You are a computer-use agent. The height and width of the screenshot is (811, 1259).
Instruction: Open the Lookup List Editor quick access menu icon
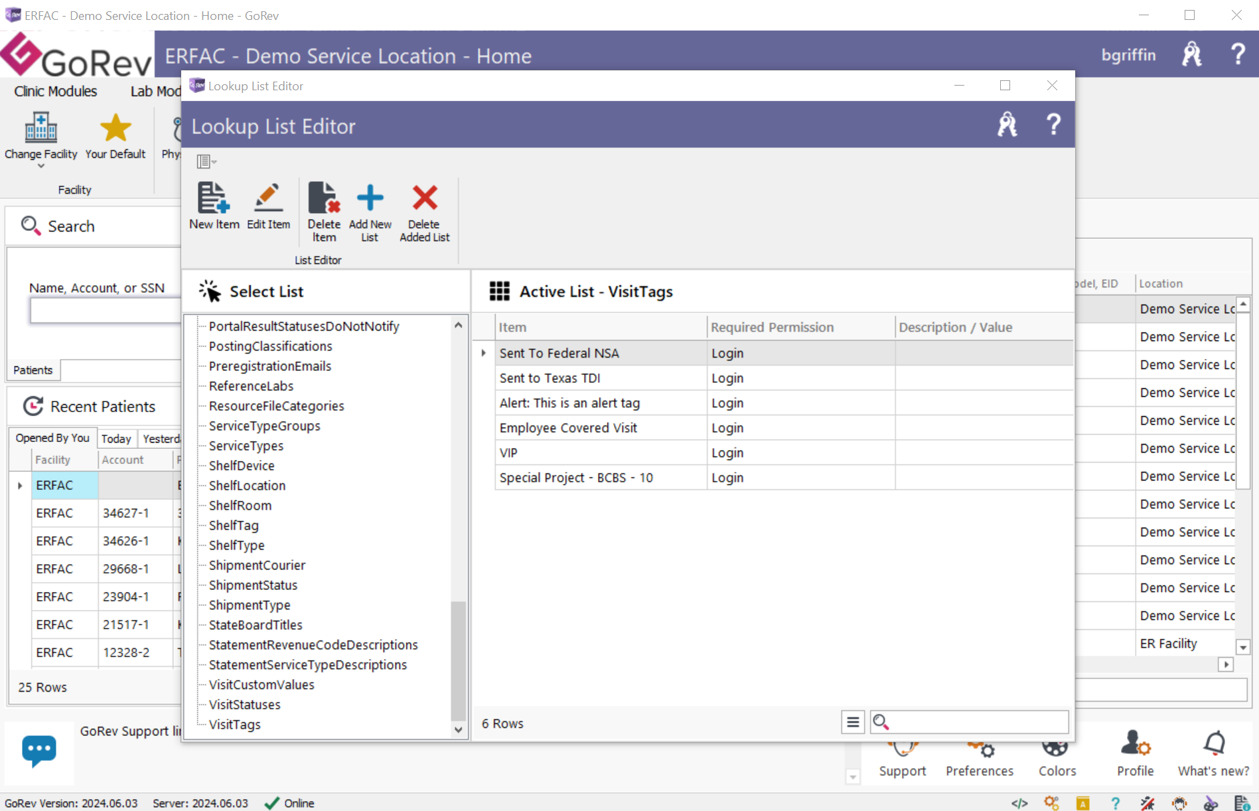click(206, 161)
